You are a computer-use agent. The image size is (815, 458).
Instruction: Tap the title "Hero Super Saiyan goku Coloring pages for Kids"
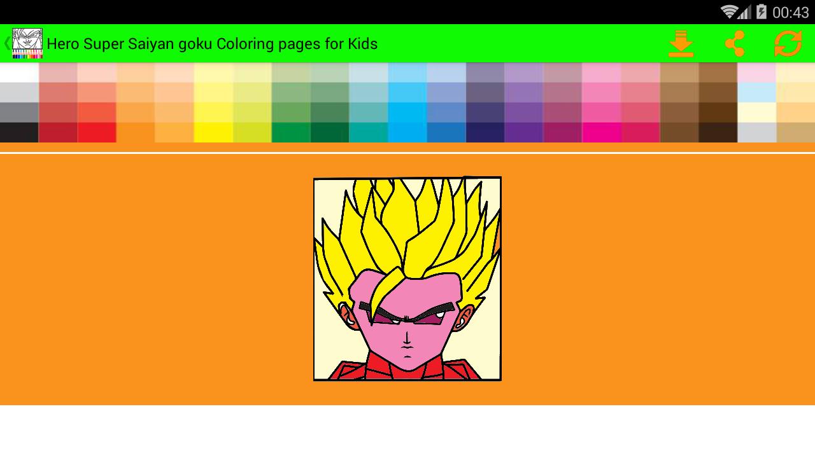212,44
